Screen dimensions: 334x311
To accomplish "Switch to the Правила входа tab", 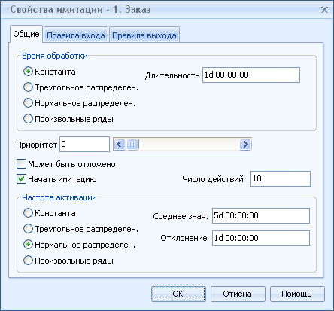I will pyautogui.click(x=76, y=35).
